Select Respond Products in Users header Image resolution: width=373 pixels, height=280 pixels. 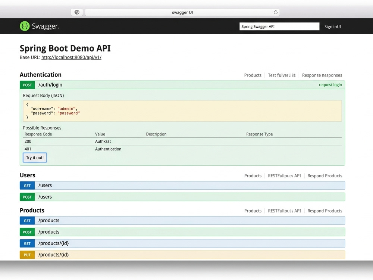coord(325,176)
